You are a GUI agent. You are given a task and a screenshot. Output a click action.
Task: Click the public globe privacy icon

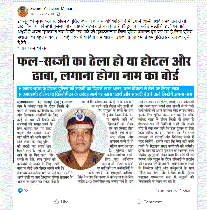[x=59, y=14]
